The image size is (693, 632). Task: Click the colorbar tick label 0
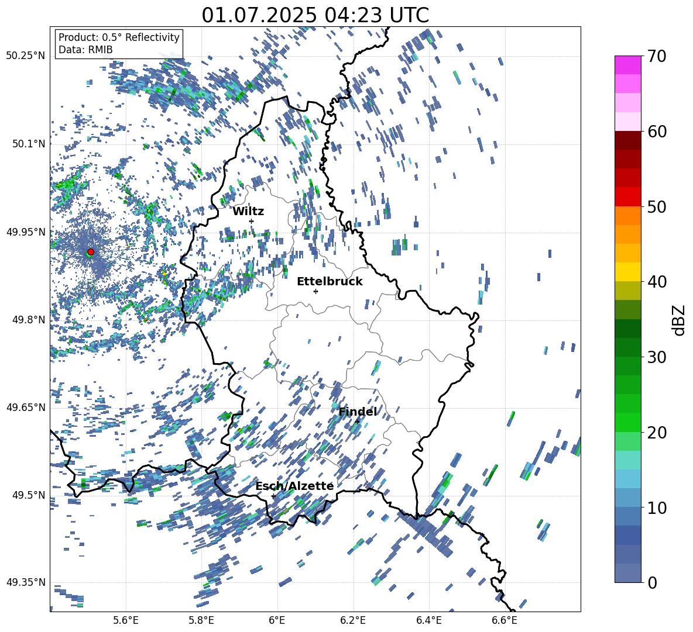tap(652, 582)
